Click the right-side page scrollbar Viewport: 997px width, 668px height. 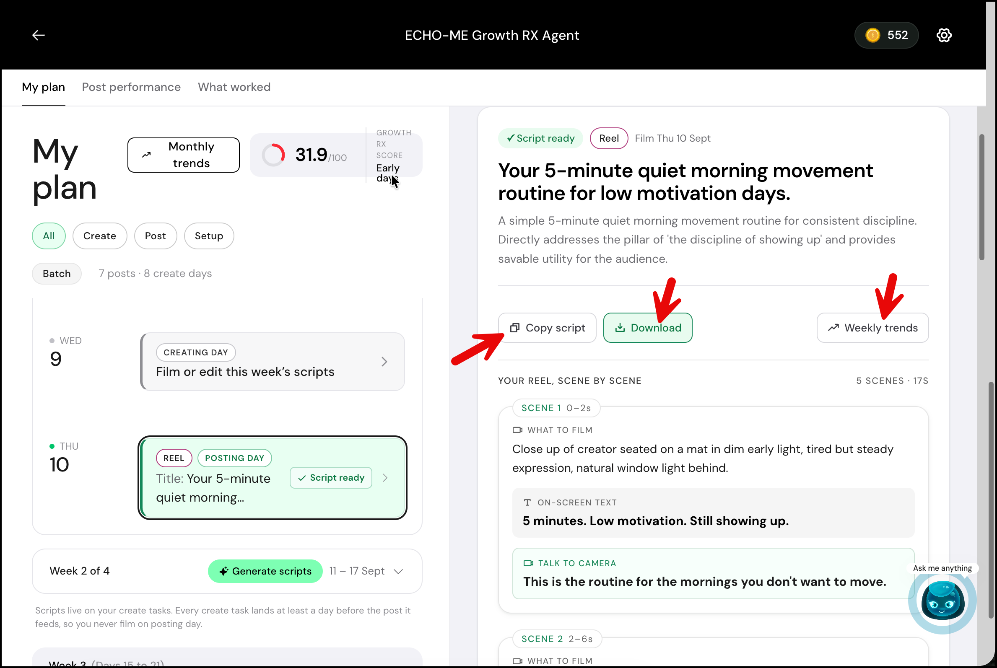coord(981,197)
